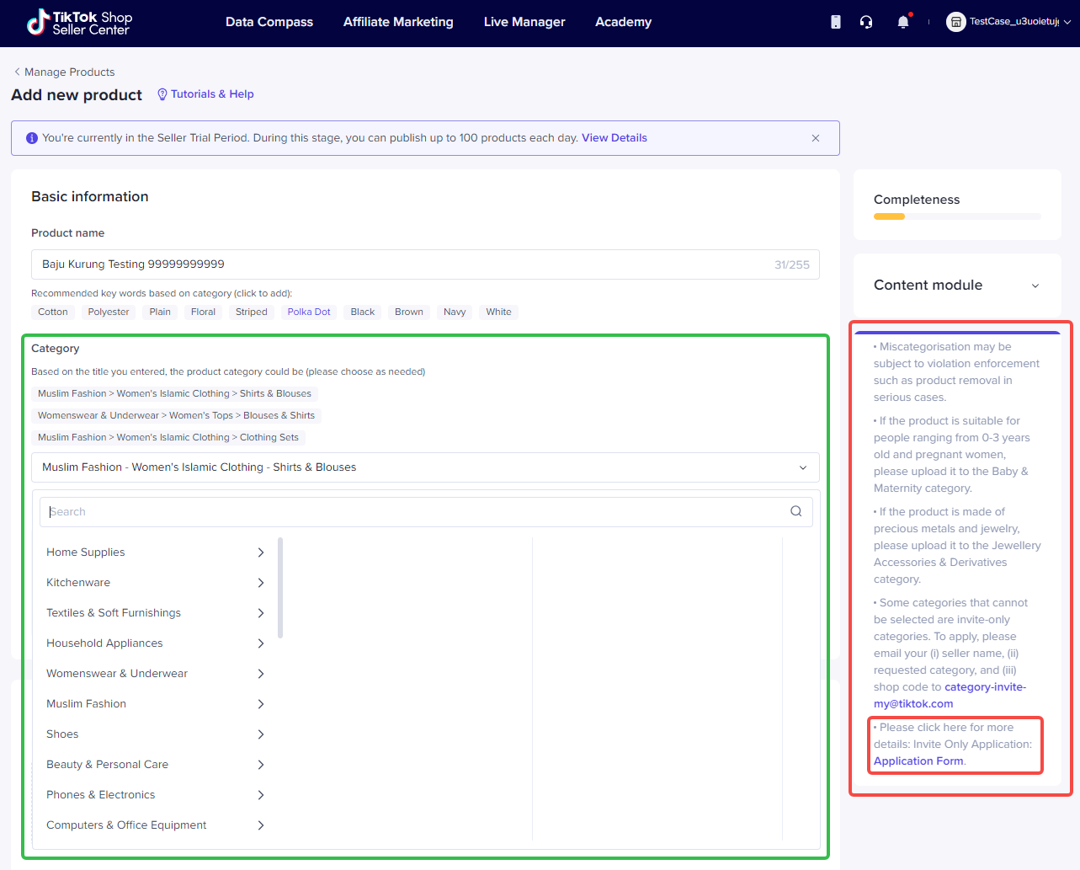Click the View Details link
The image size is (1080, 870).
[614, 138]
